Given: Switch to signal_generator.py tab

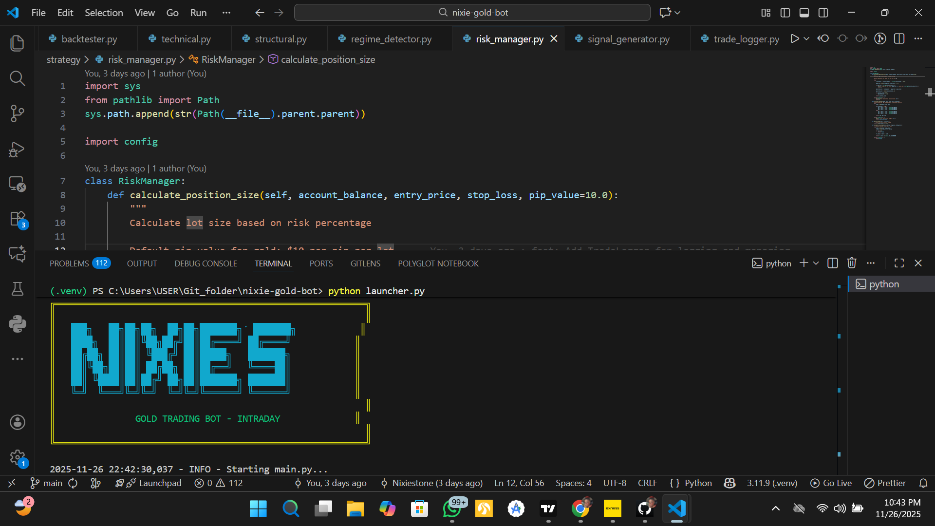Looking at the screenshot, I should (x=628, y=39).
